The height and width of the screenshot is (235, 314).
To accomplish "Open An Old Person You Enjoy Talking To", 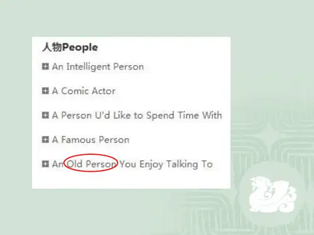I will click(x=133, y=164).
